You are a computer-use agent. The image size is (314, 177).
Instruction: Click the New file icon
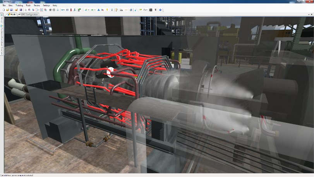[3, 10]
